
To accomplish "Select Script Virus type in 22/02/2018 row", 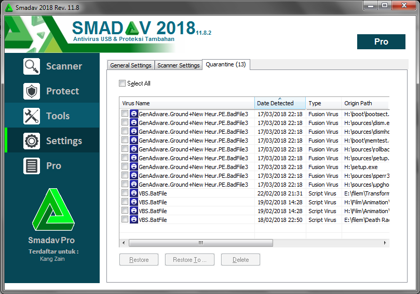I will [x=322, y=193].
